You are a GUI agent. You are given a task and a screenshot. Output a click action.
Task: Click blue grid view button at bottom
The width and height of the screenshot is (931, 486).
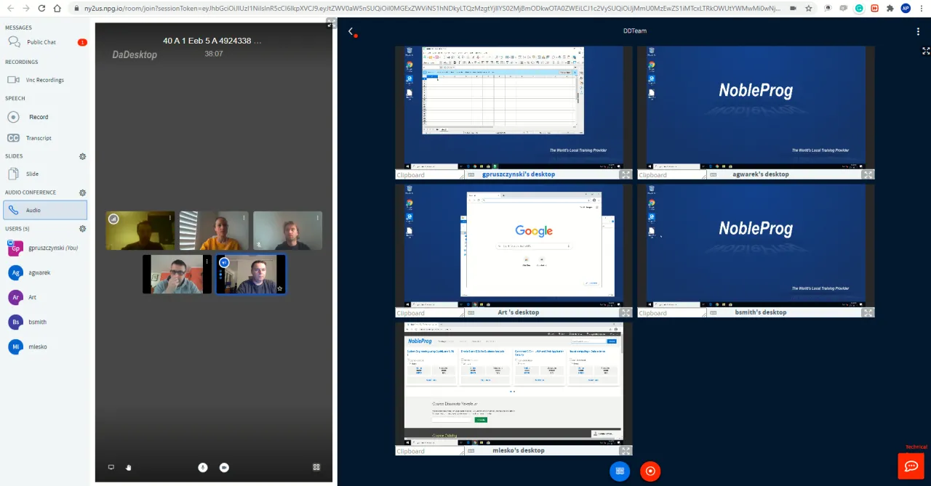(620, 471)
